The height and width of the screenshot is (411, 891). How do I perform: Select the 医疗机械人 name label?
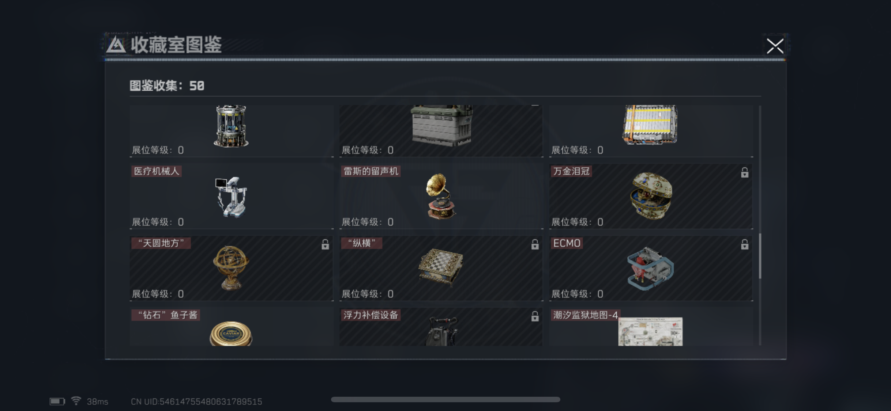click(157, 171)
